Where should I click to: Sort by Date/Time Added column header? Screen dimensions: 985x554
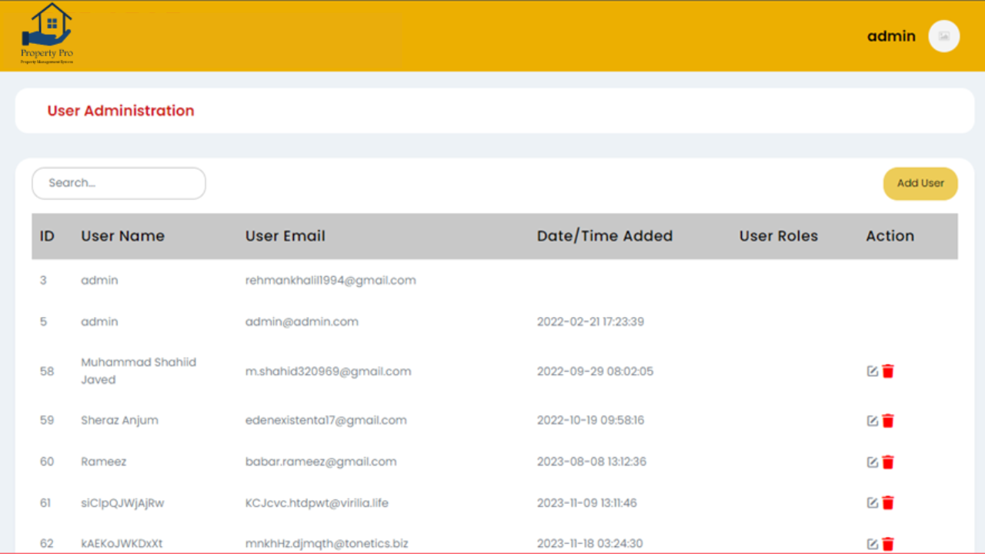pos(604,236)
